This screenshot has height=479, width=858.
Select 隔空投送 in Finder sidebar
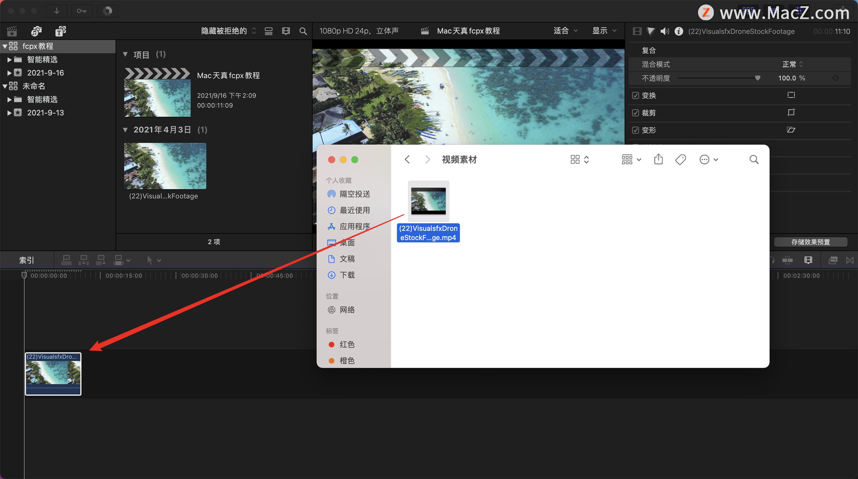click(349, 194)
